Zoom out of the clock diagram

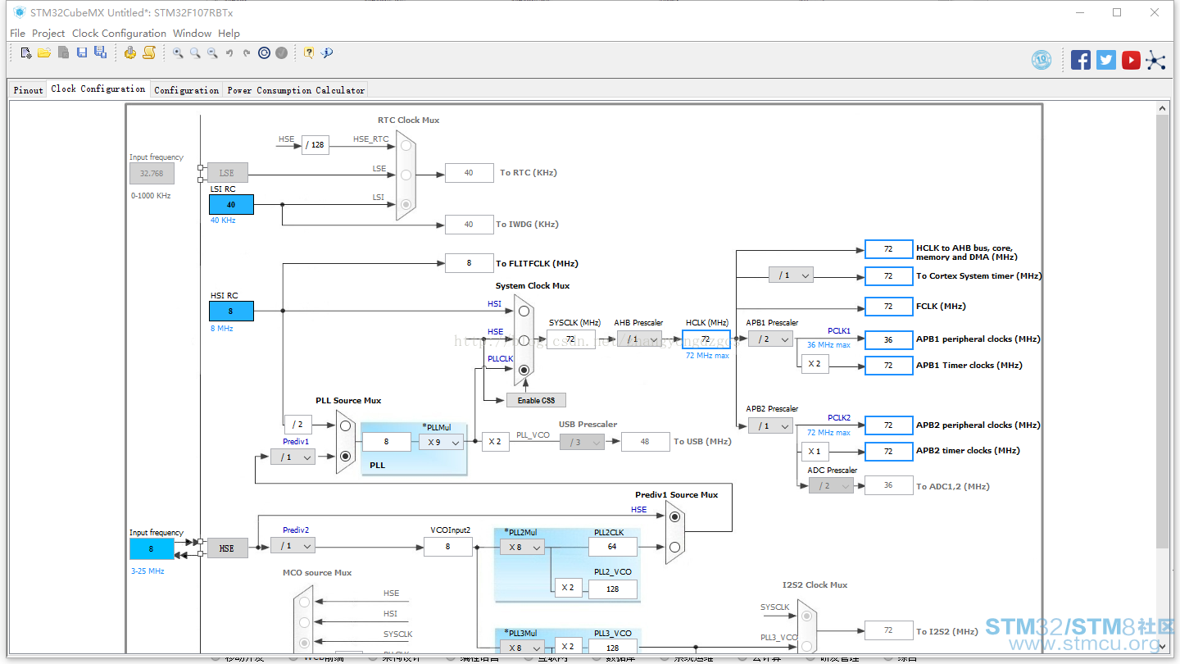coord(212,52)
